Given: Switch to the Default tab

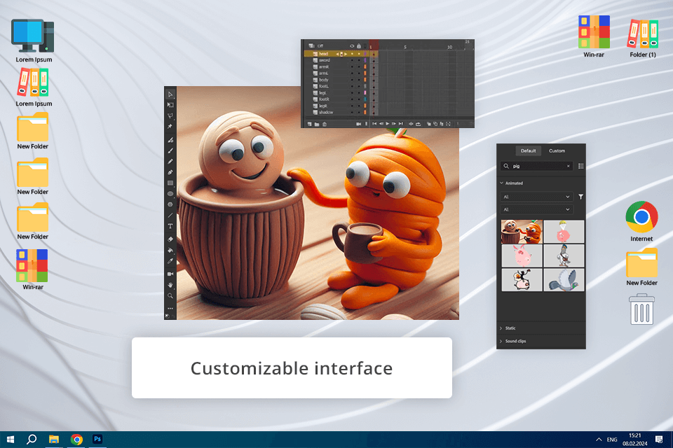Looking at the screenshot, I should [x=528, y=151].
